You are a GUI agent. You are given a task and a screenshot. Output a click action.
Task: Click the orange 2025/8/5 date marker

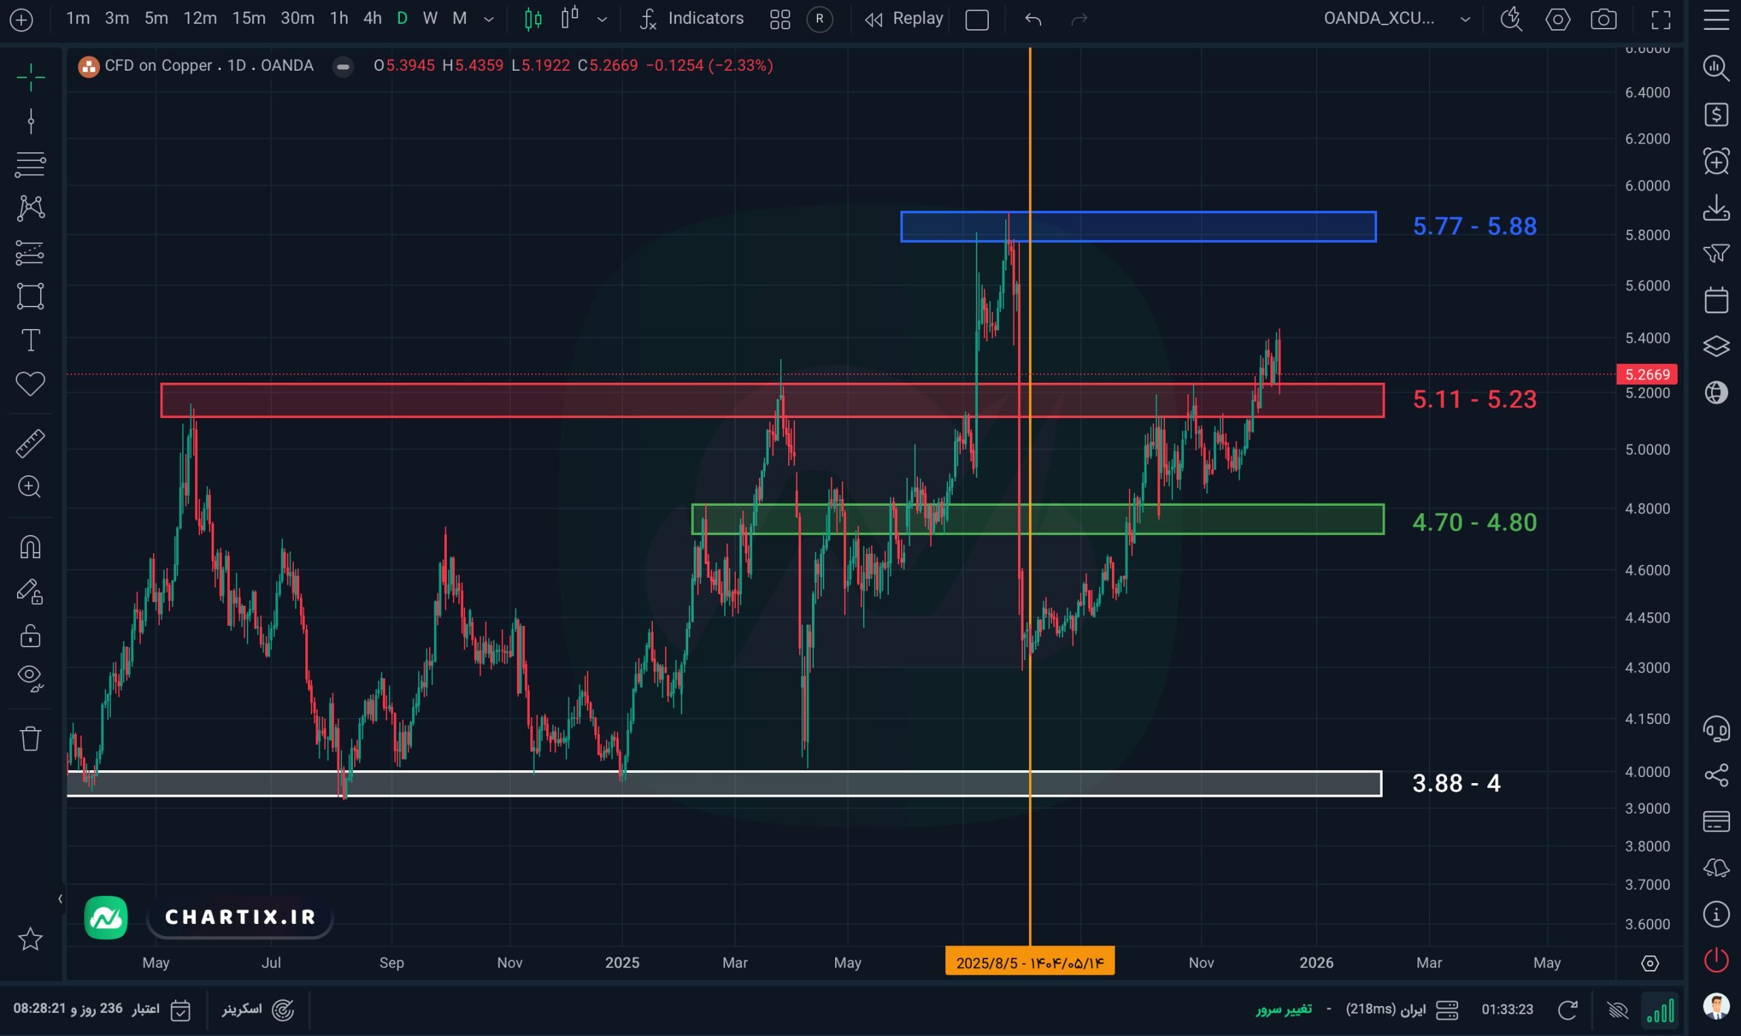[1030, 962]
